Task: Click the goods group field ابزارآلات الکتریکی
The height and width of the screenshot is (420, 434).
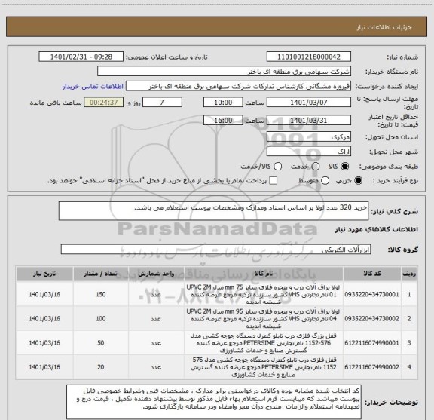Action: tap(215, 250)
